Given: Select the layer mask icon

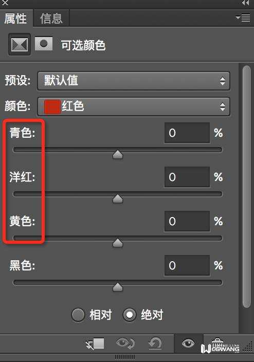Looking at the screenshot, I should pos(43,43).
